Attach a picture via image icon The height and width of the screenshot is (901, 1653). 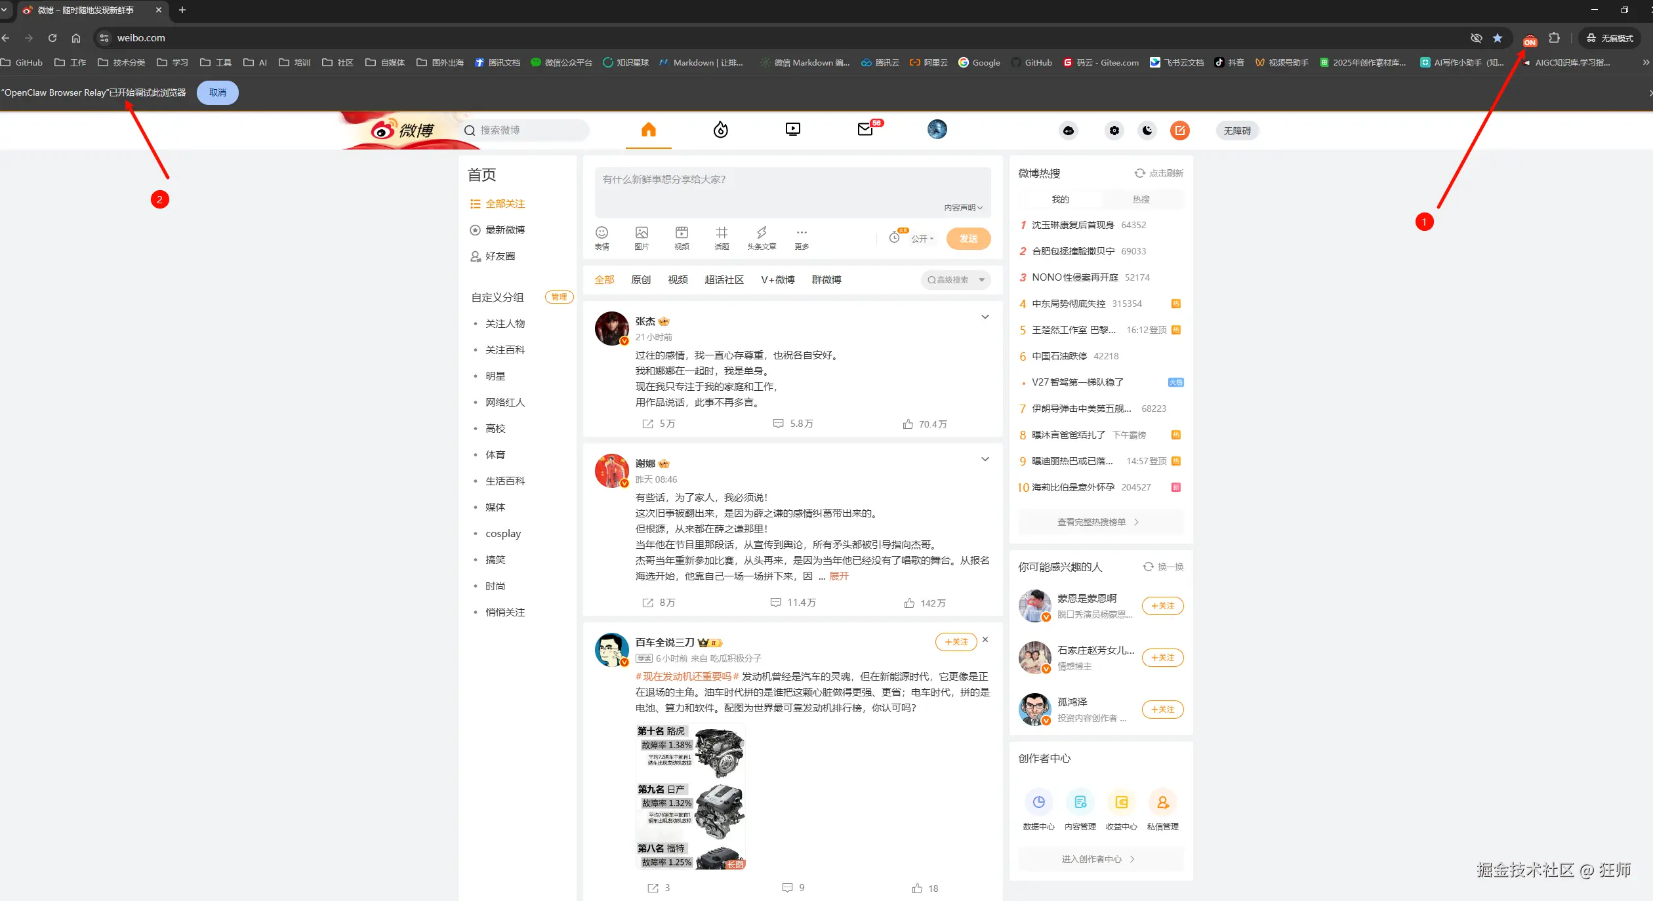(642, 233)
